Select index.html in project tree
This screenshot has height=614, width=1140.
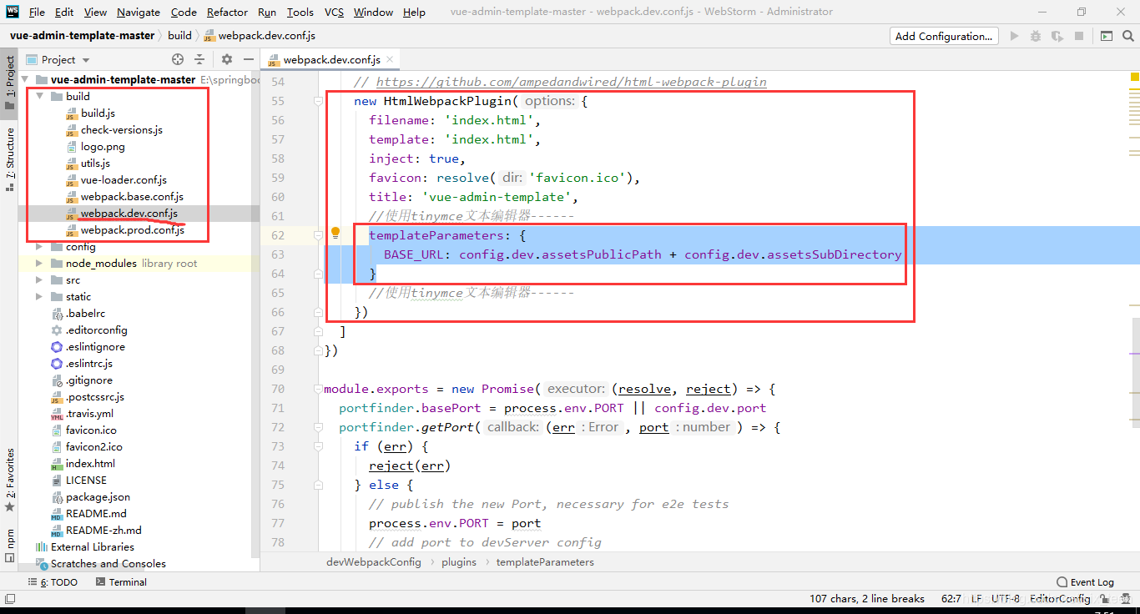tap(90, 464)
